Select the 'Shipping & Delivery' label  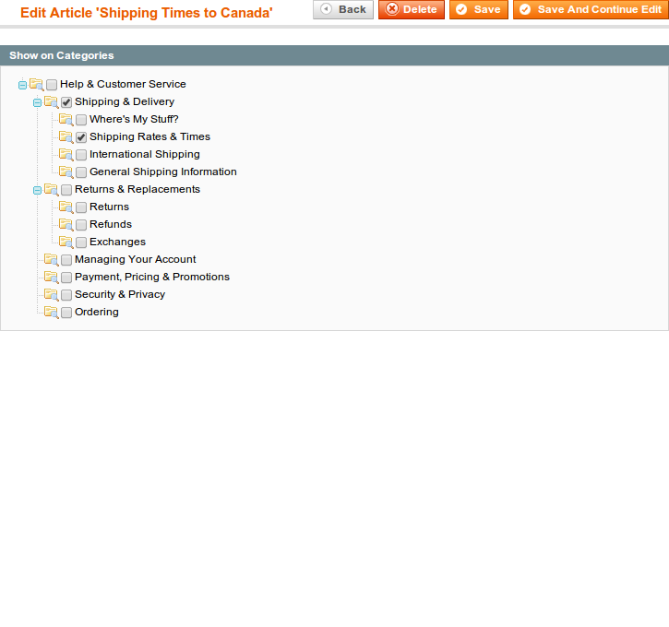tap(125, 101)
